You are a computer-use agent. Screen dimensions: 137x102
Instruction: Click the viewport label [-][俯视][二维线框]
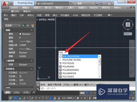pos(46,19)
